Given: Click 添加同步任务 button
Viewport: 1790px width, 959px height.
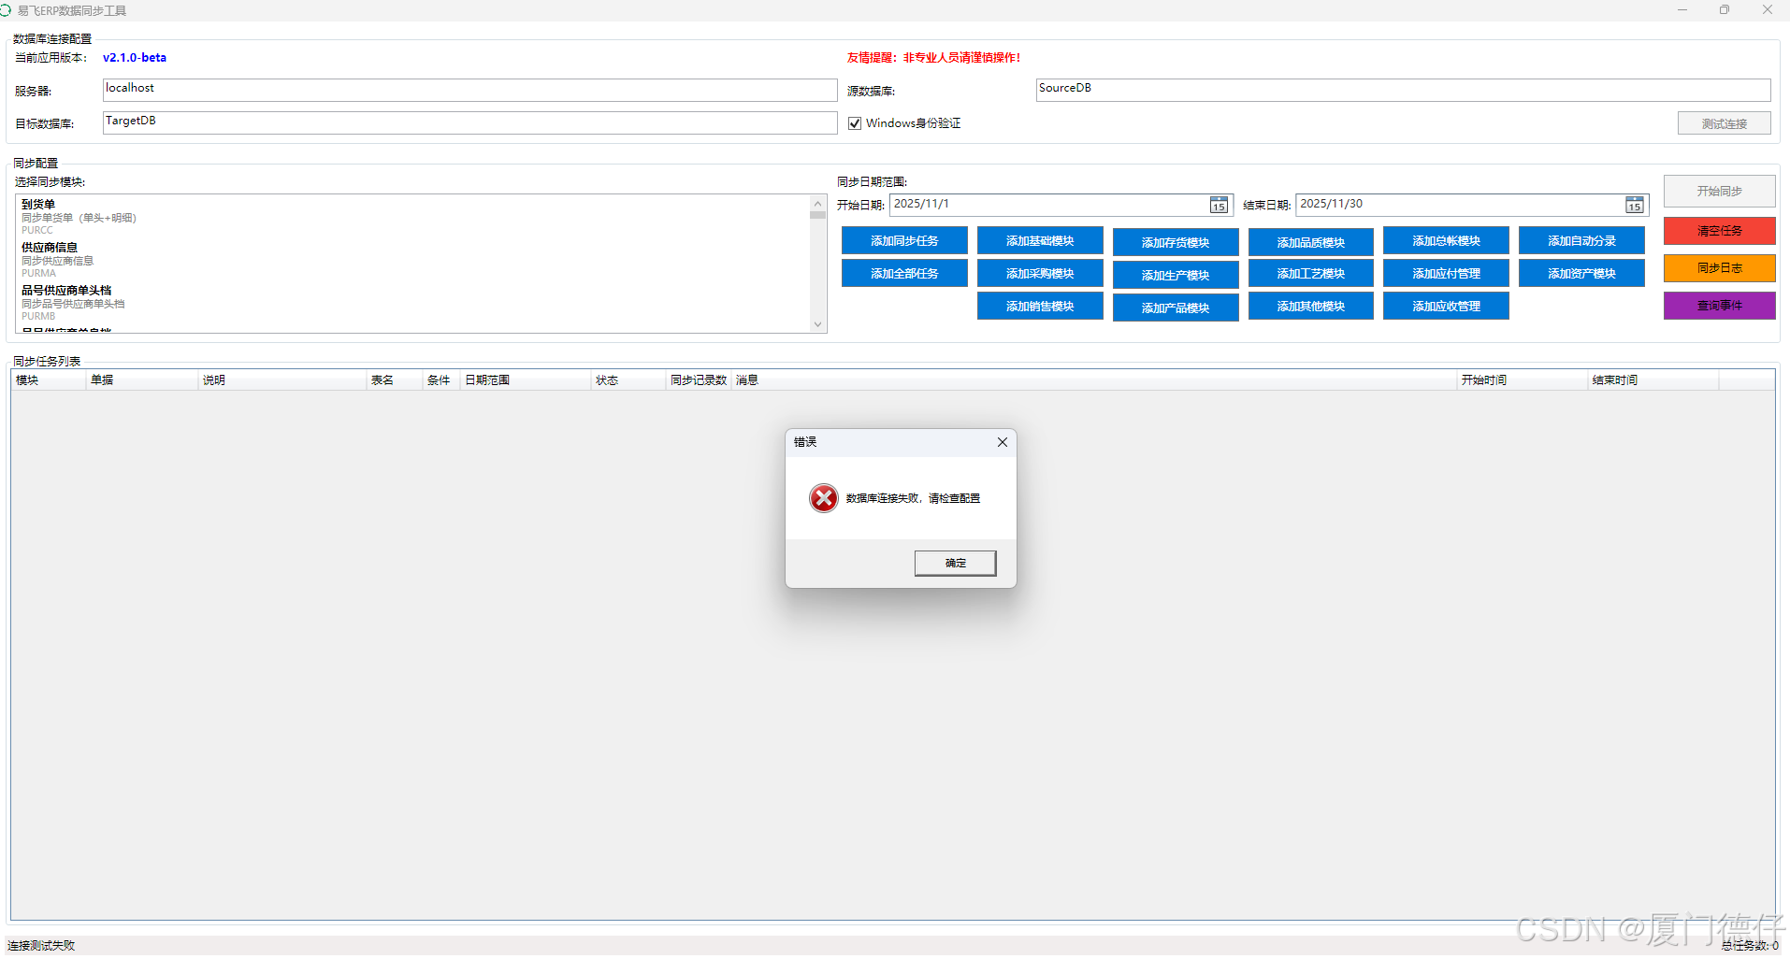Looking at the screenshot, I should point(904,241).
